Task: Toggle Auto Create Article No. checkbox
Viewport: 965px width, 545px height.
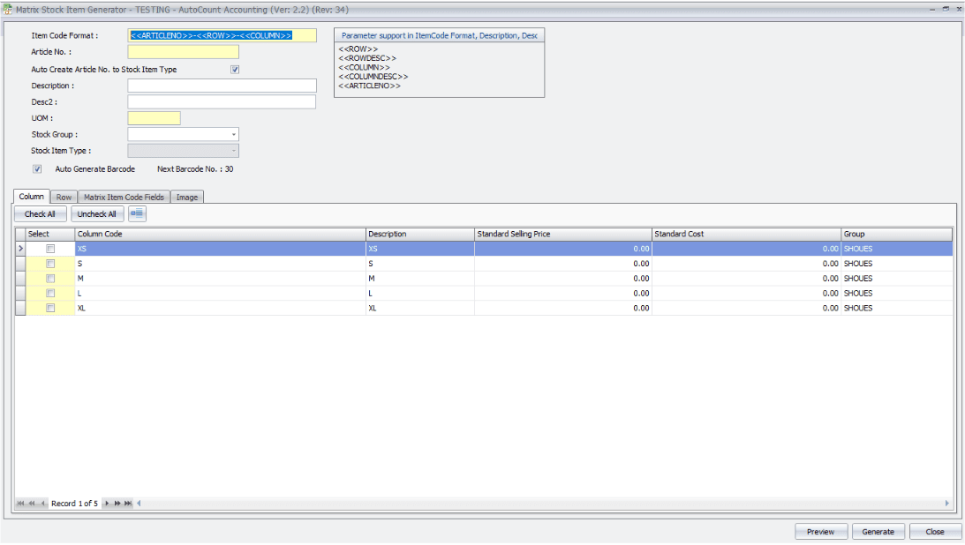Action: 235,70
